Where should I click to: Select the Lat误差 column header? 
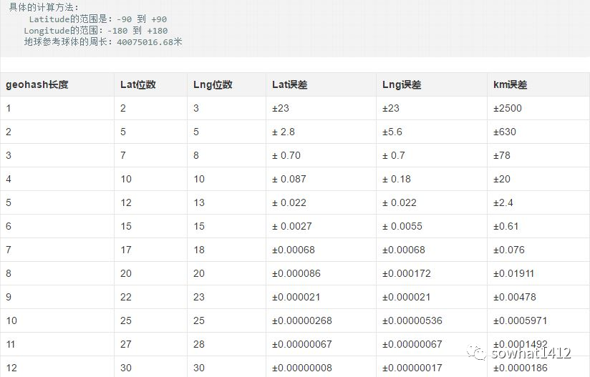click(x=289, y=84)
